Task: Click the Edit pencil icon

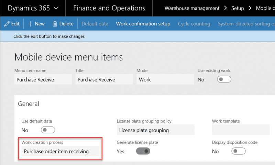Action: tap(7, 24)
